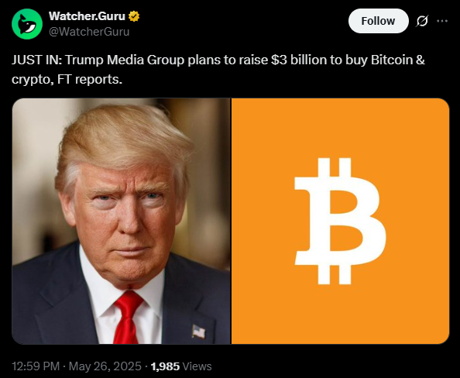Click the gold verified badge beside Watcher.Guru
The width and height of the screenshot is (460, 378).
134,16
